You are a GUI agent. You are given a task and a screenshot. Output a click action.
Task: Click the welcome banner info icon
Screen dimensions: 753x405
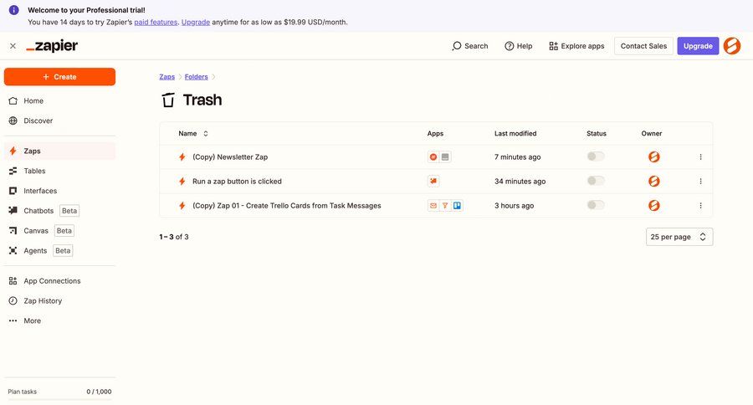(13, 10)
